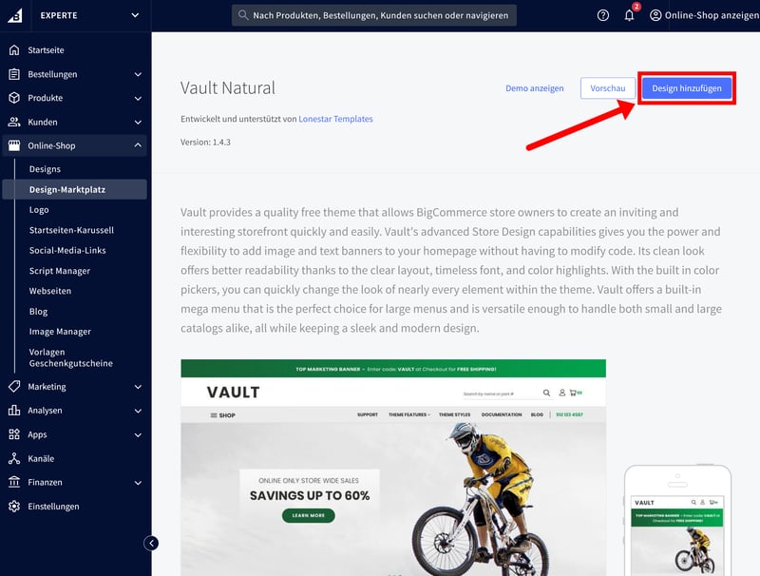Click the Finanzen bank icon
The width and height of the screenshot is (760, 576).
coord(14,482)
